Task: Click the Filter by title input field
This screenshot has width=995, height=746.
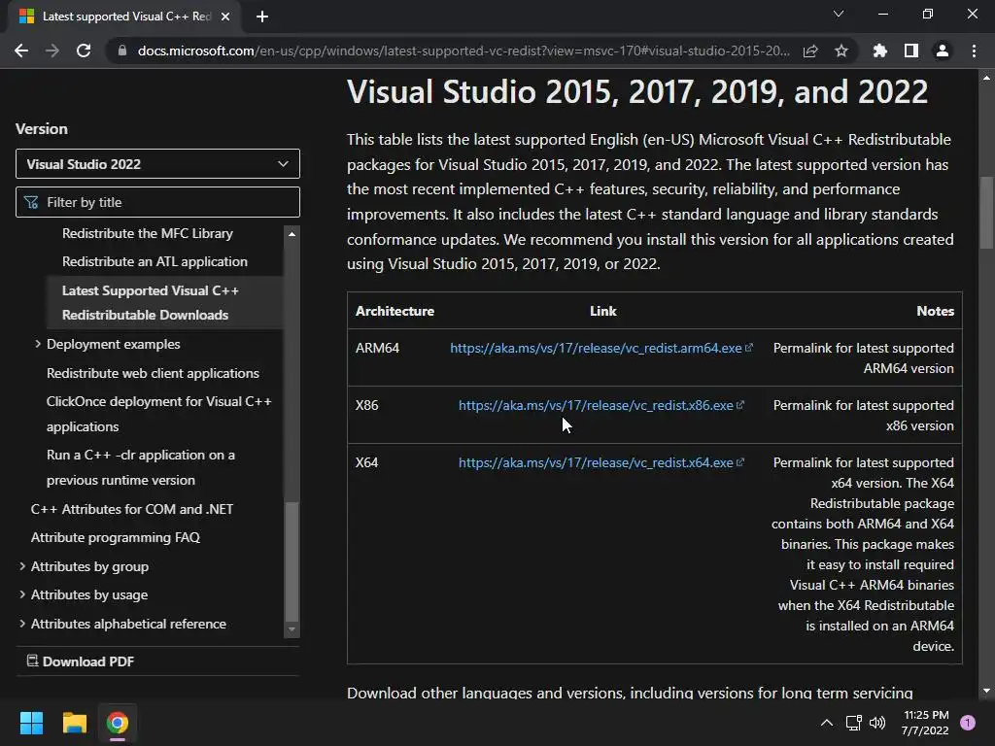Action: 165,202
